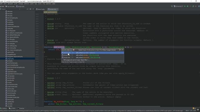Select ms-default-constants.php in the project tree
Image resolution: width=200 pixels, height=112 pixels.
[x=14, y=33]
